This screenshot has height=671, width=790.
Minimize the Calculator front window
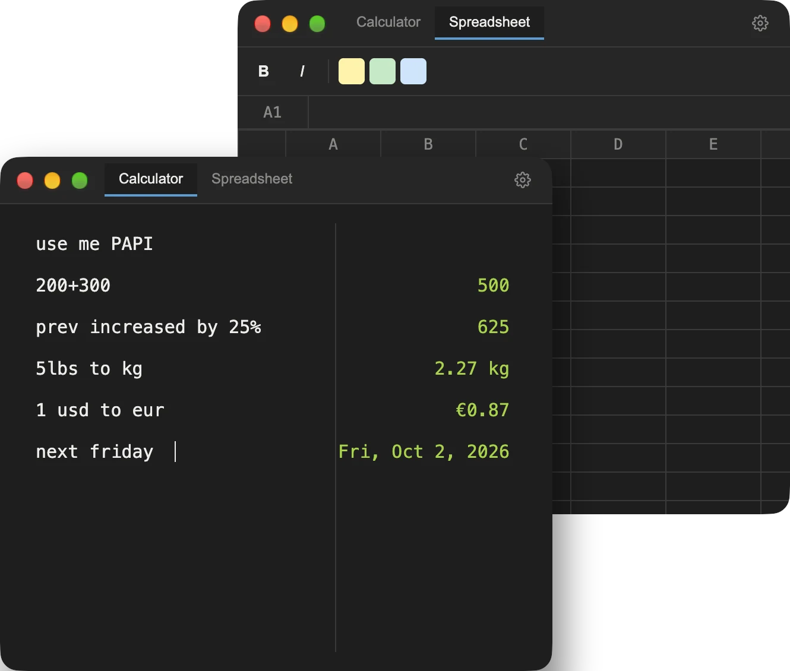52,180
